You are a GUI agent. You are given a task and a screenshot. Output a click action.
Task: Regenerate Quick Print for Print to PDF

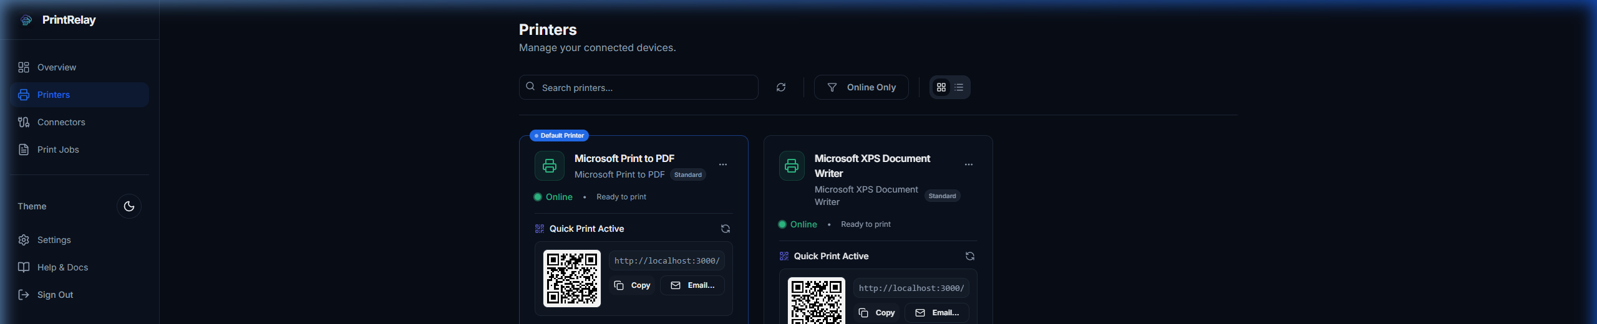pyautogui.click(x=726, y=229)
